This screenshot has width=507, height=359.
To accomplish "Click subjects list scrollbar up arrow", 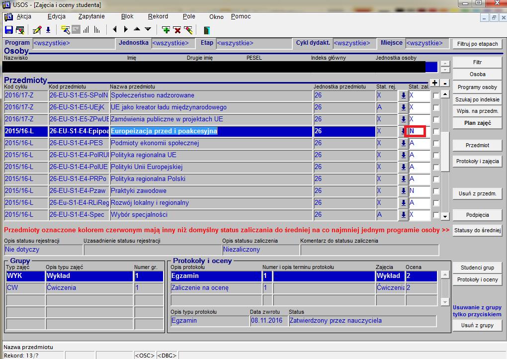I will (445, 94).
